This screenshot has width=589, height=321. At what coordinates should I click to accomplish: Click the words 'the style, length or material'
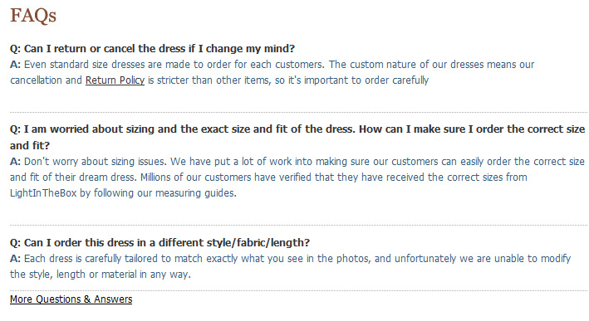73,275
